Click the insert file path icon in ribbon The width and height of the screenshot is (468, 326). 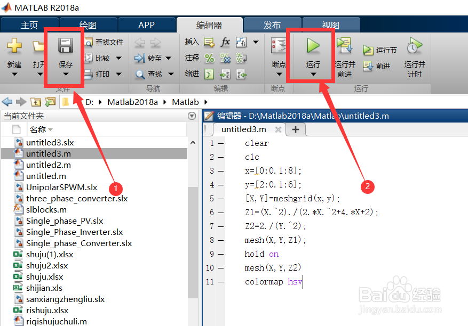tap(241, 42)
